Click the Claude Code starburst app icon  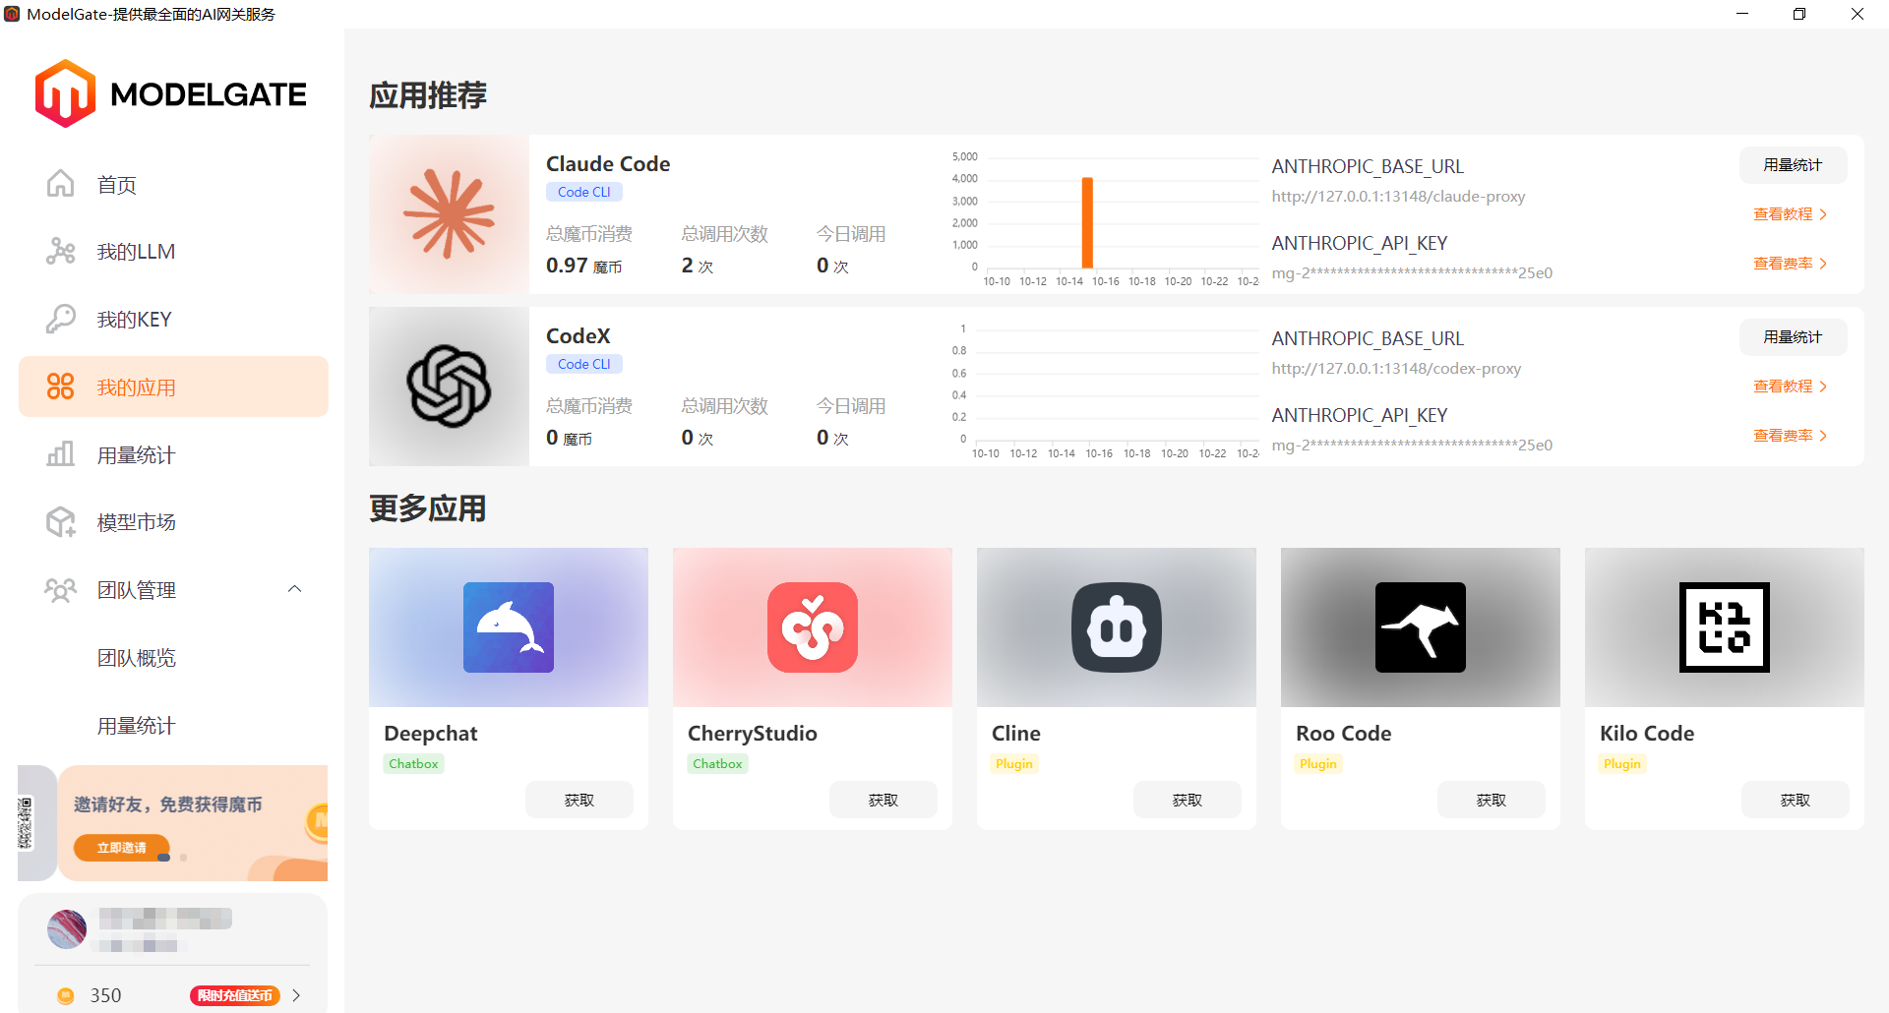(450, 214)
